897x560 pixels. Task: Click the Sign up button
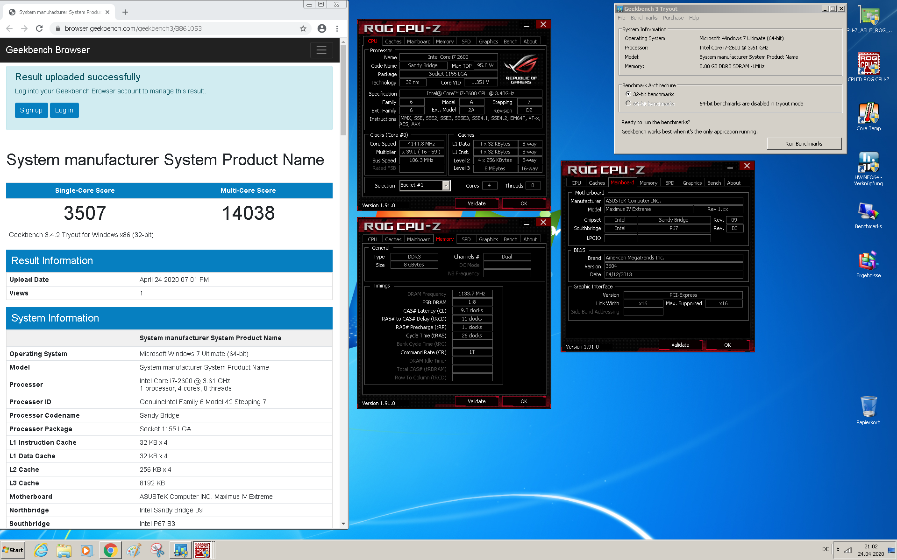click(31, 110)
